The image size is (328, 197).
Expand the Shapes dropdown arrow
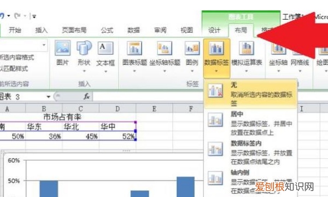coord(84,71)
